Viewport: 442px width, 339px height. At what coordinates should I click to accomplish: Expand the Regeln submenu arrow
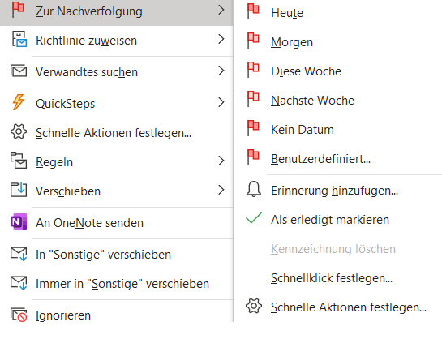221,161
